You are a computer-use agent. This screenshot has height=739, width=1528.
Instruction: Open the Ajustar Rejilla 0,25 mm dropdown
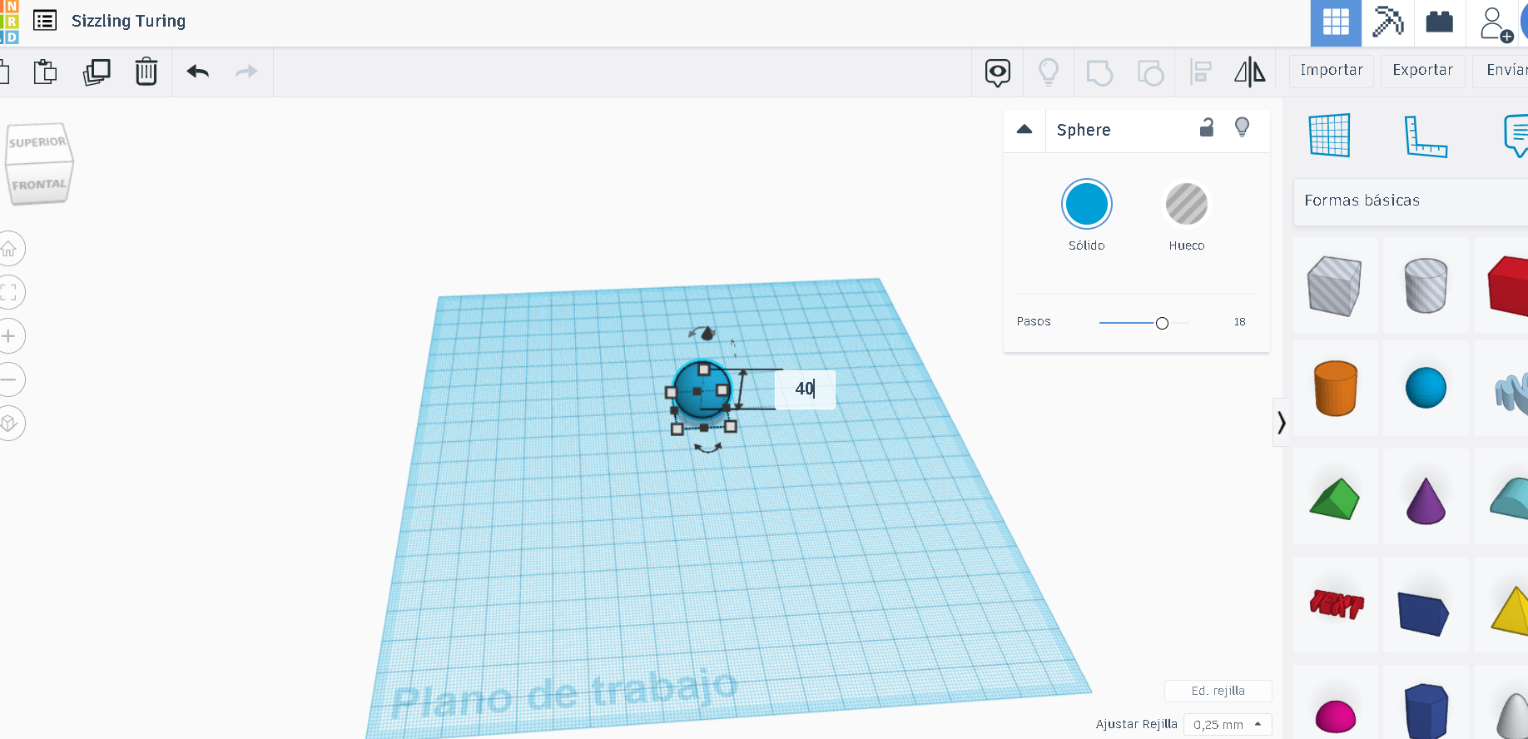point(1228,725)
